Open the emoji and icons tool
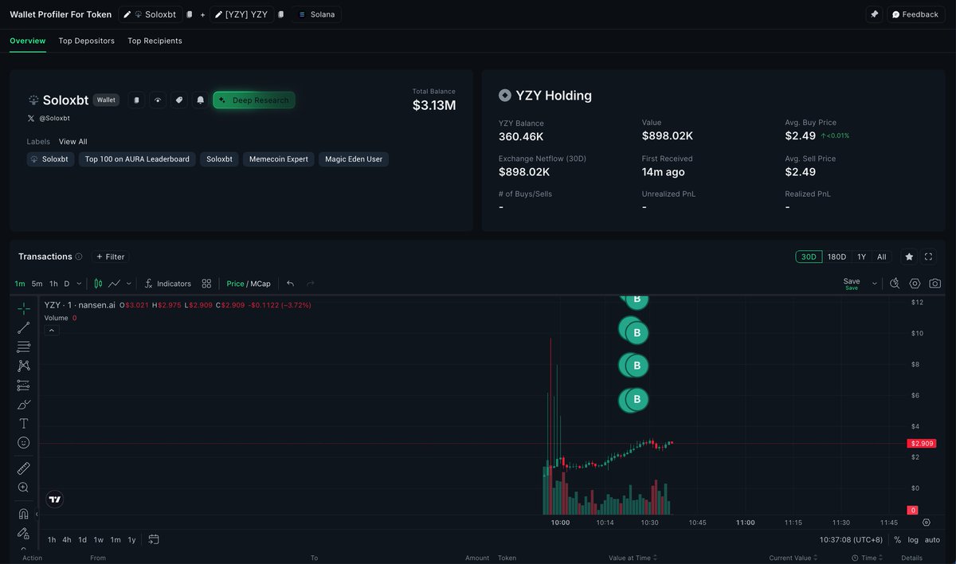 tap(24, 443)
